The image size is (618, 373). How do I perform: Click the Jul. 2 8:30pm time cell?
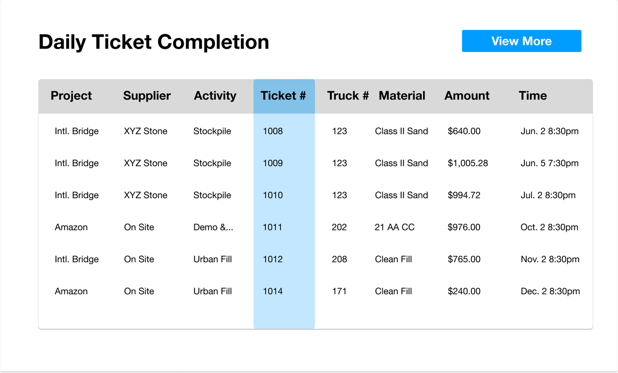548,195
